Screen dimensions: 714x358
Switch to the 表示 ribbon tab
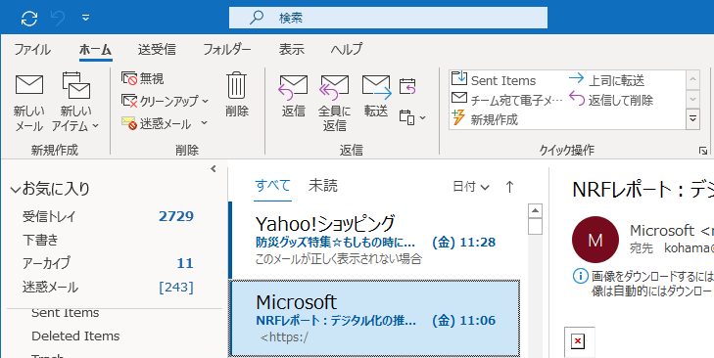292,49
